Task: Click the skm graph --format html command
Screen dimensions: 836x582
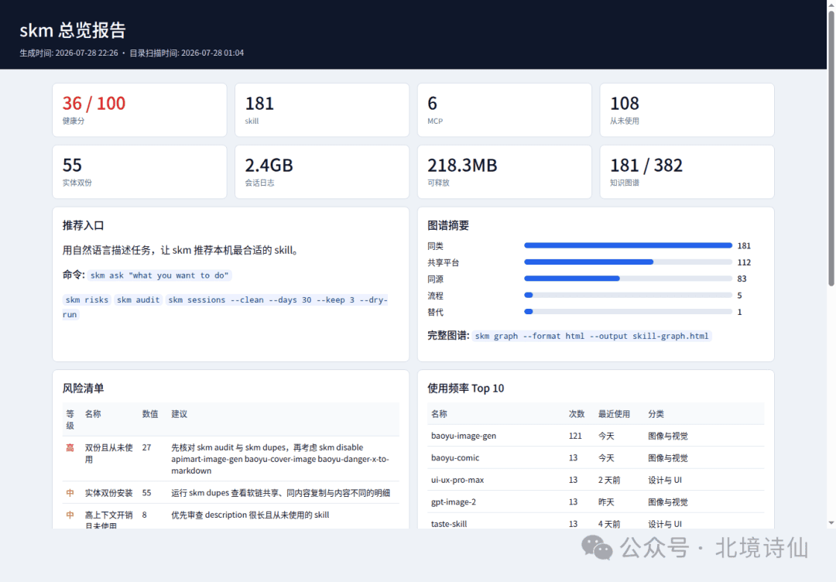Action: point(592,337)
